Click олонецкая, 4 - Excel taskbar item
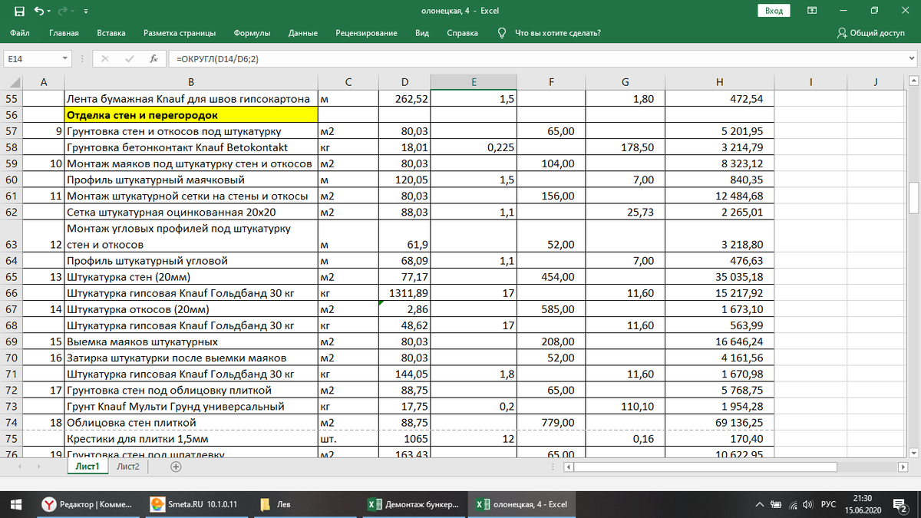 (523, 504)
